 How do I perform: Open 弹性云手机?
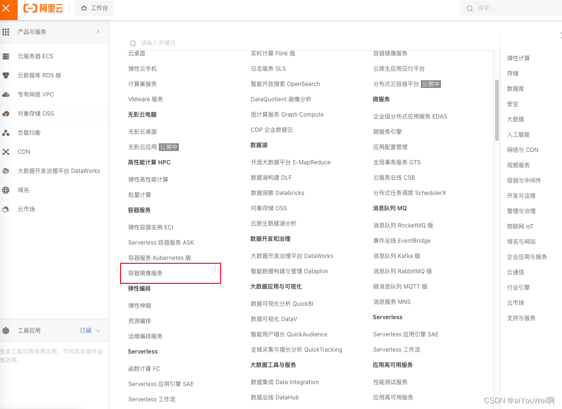pos(143,69)
